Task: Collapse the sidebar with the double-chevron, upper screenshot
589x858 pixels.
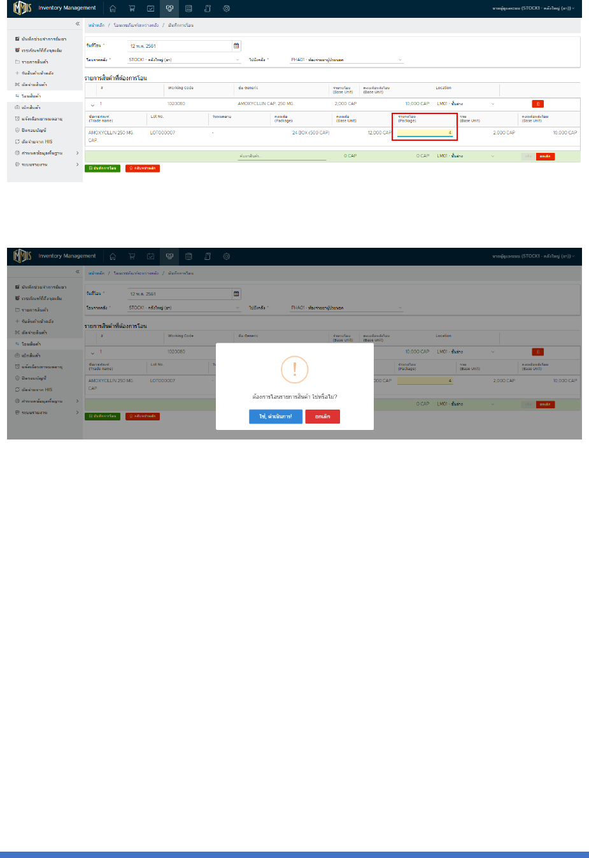Action: tap(78, 24)
